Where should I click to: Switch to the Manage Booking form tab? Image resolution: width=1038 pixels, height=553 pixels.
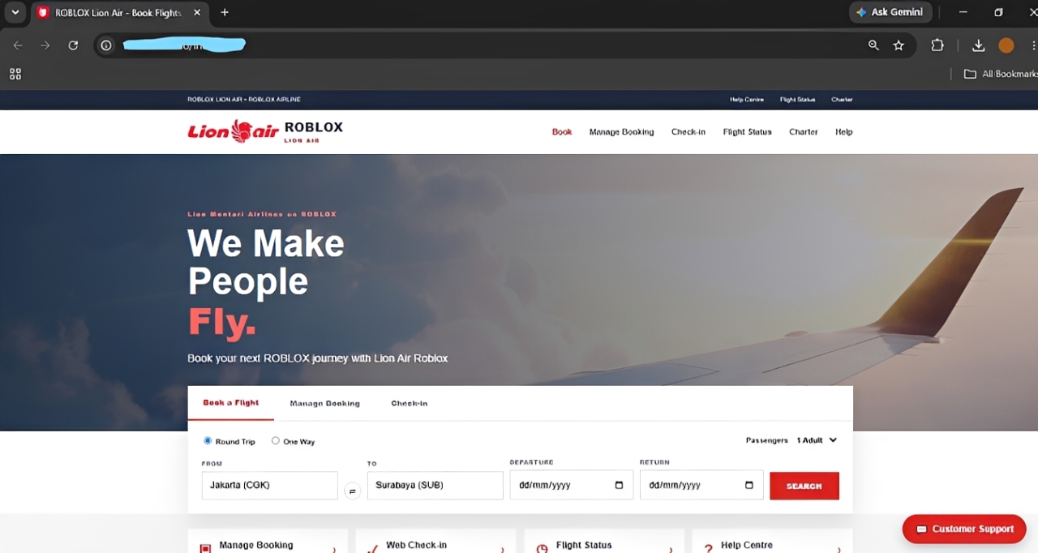click(325, 403)
